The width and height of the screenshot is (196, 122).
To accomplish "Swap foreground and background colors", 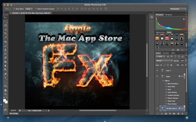I will [x=7, y=97].
